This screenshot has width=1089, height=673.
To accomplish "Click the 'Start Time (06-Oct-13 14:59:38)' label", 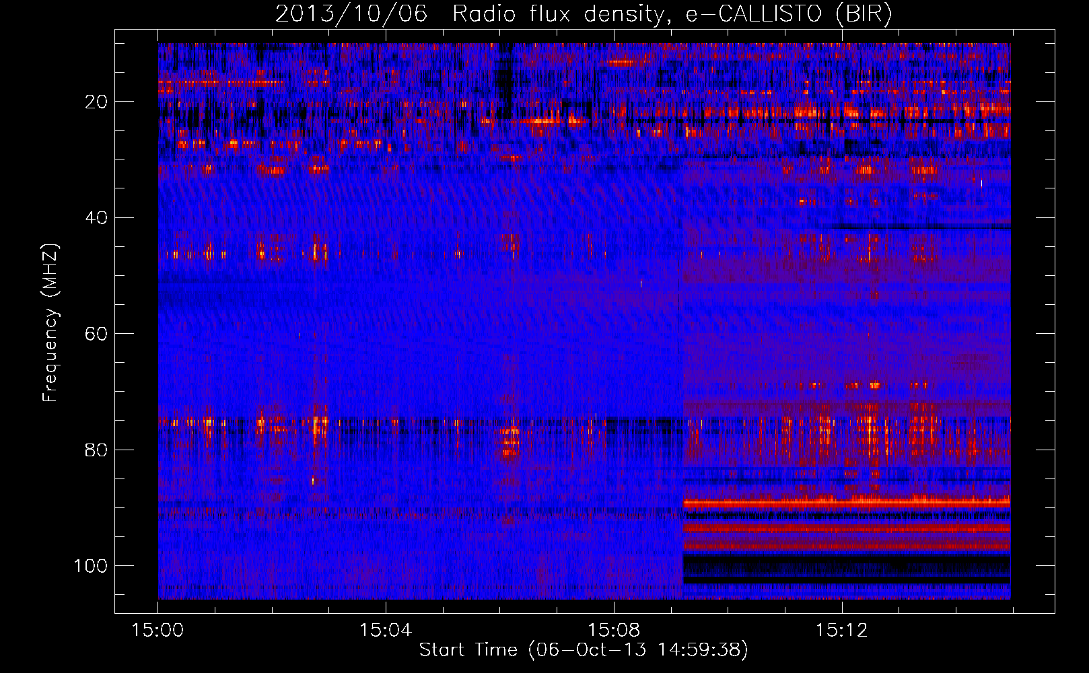I will click(584, 650).
